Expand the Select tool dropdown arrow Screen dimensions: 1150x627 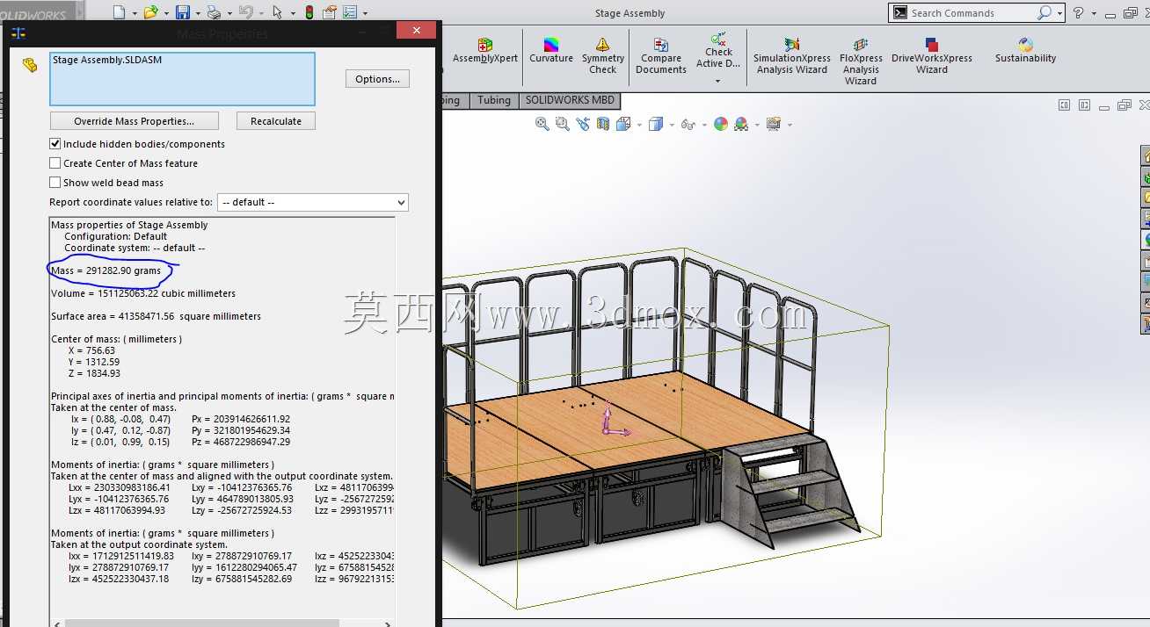tap(292, 13)
